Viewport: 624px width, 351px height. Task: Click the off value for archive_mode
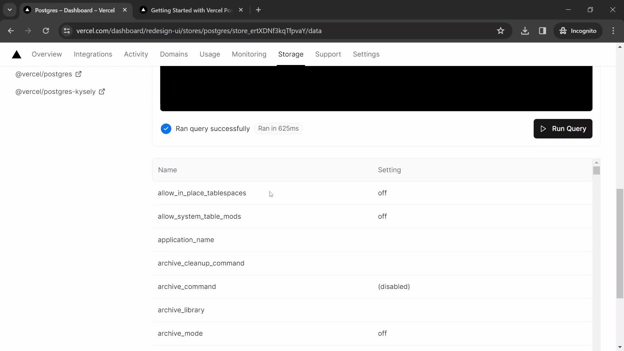pyautogui.click(x=382, y=333)
